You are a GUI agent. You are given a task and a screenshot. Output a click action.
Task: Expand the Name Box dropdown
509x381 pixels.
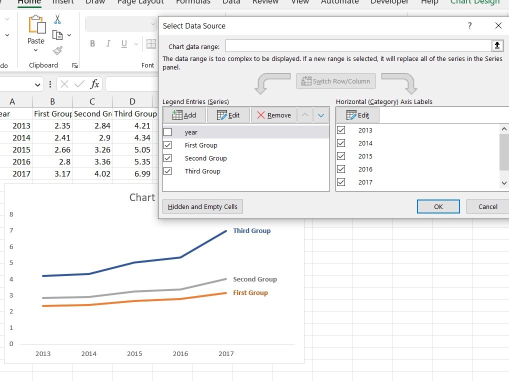coord(38,84)
